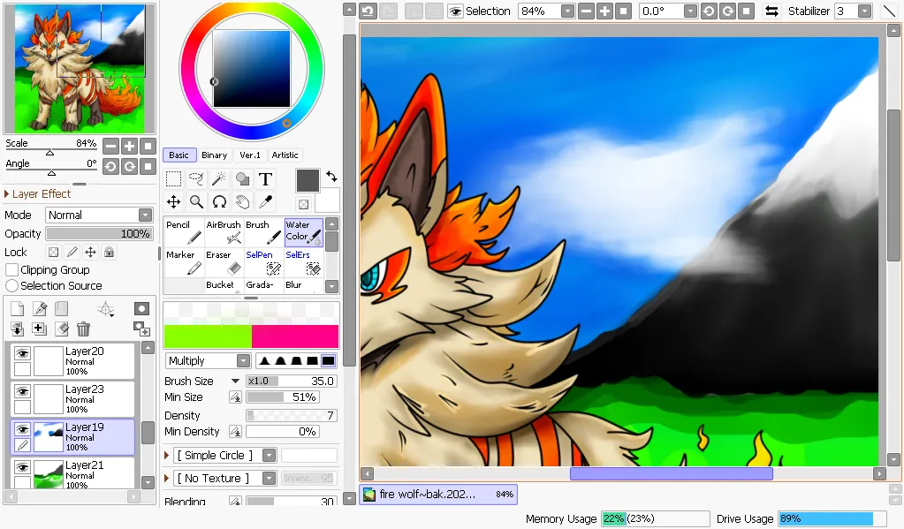Choose the SelPen tool

click(x=263, y=262)
